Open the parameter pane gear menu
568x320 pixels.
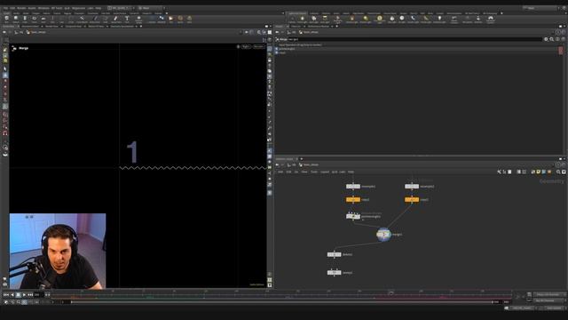coord(546,39)
